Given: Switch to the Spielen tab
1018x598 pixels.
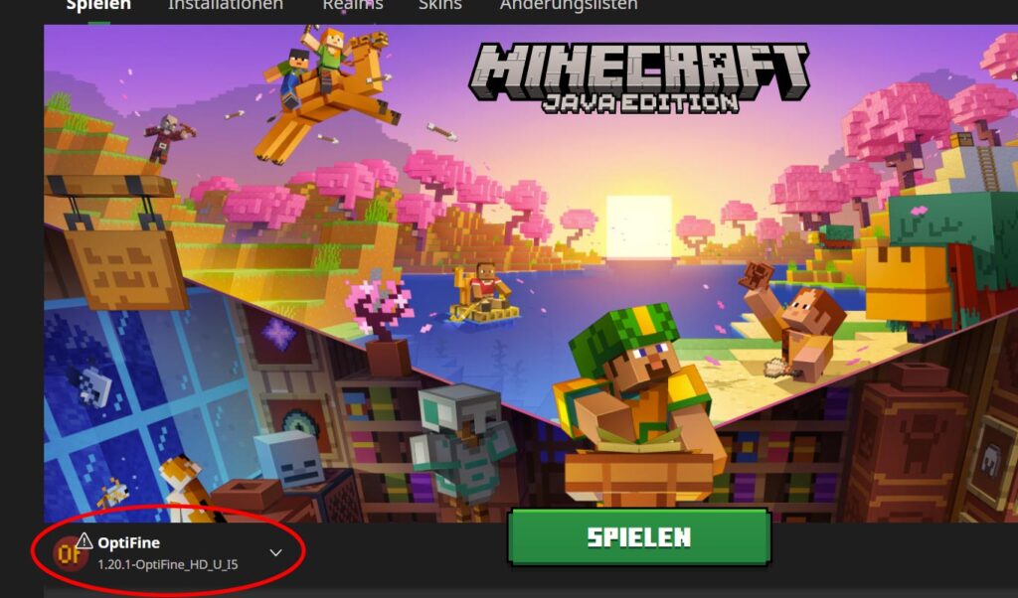Looking at the screenshot, I should pos(98,5).
